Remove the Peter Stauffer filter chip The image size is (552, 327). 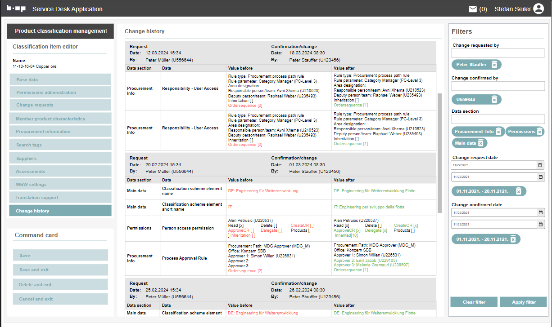[x=494, y=65]
